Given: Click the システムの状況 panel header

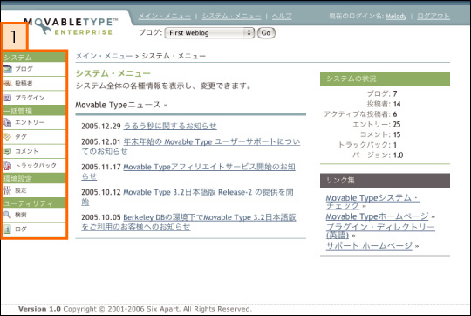Looking at the screenshot, I should (x=386, y=79).
